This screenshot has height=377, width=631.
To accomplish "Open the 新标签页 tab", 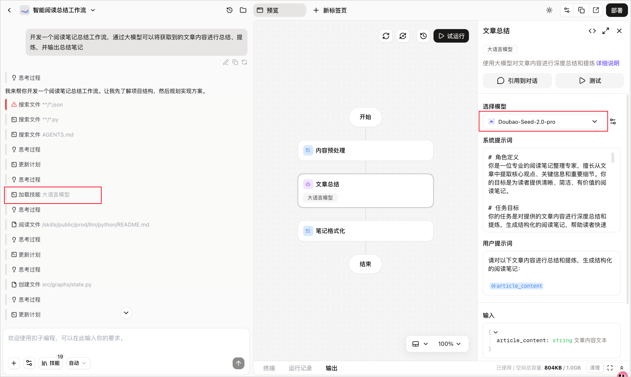I will click(x=330, y=10).
